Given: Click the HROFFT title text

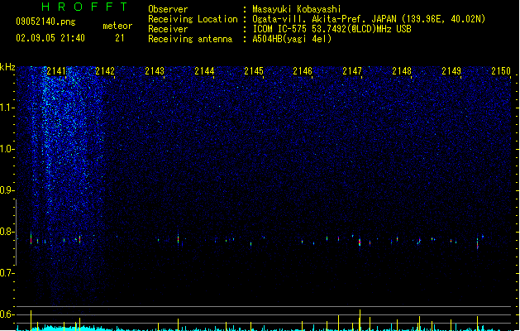Looking at the screenshot, I should click(x=84, y=7).
